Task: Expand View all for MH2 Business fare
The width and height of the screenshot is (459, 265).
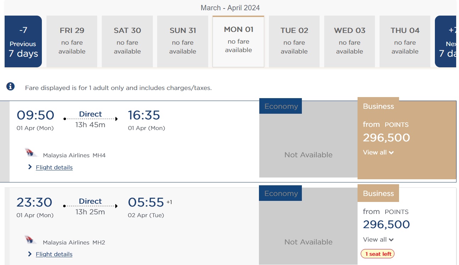Action: tap(378, 239)
